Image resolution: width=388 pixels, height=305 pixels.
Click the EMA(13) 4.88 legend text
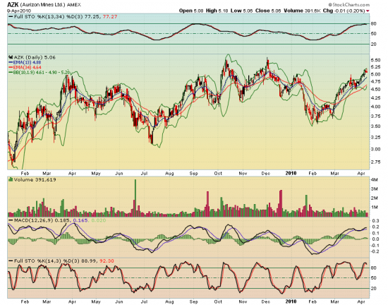[x=27, y=63]
